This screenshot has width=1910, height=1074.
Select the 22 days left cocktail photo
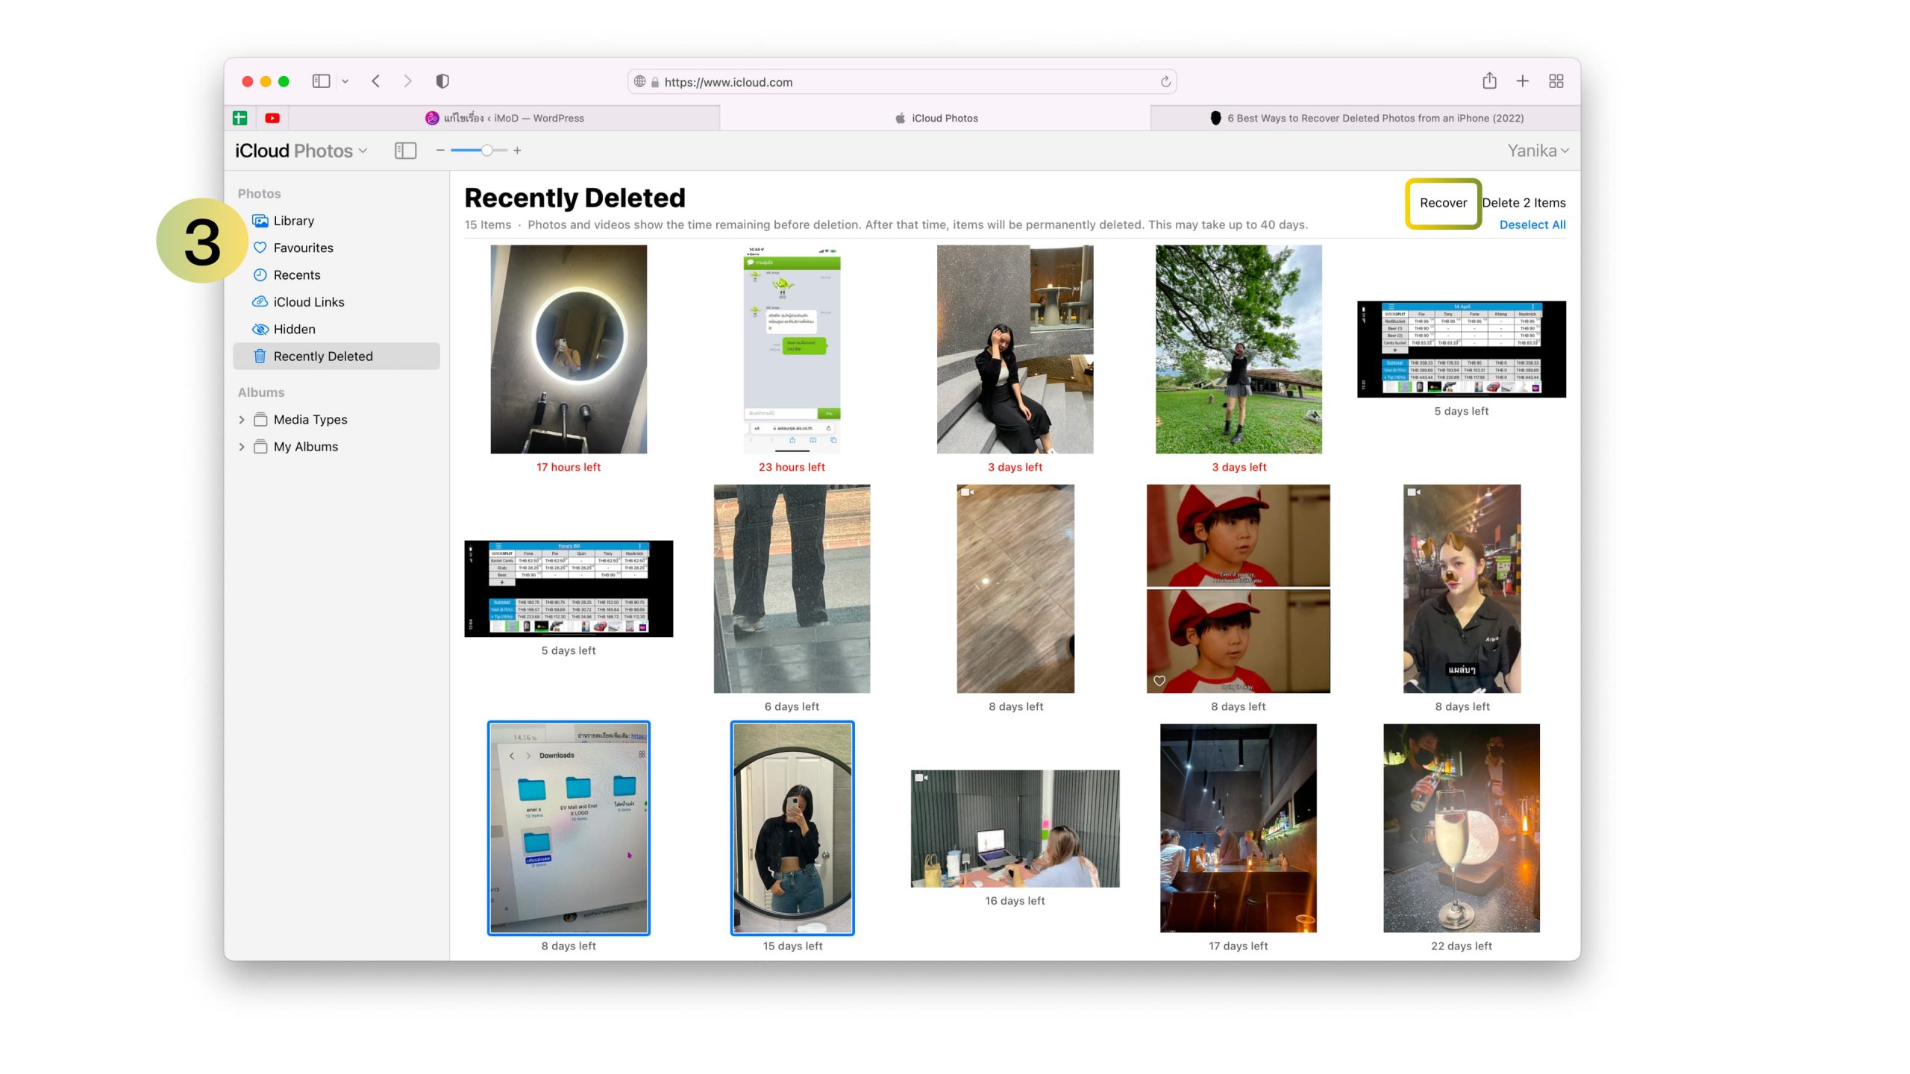[x=1461, y=828]
